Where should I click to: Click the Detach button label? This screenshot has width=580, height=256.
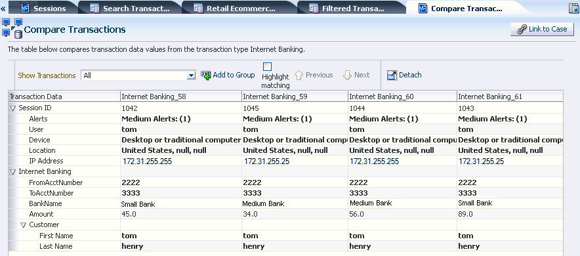coord(410,75)
